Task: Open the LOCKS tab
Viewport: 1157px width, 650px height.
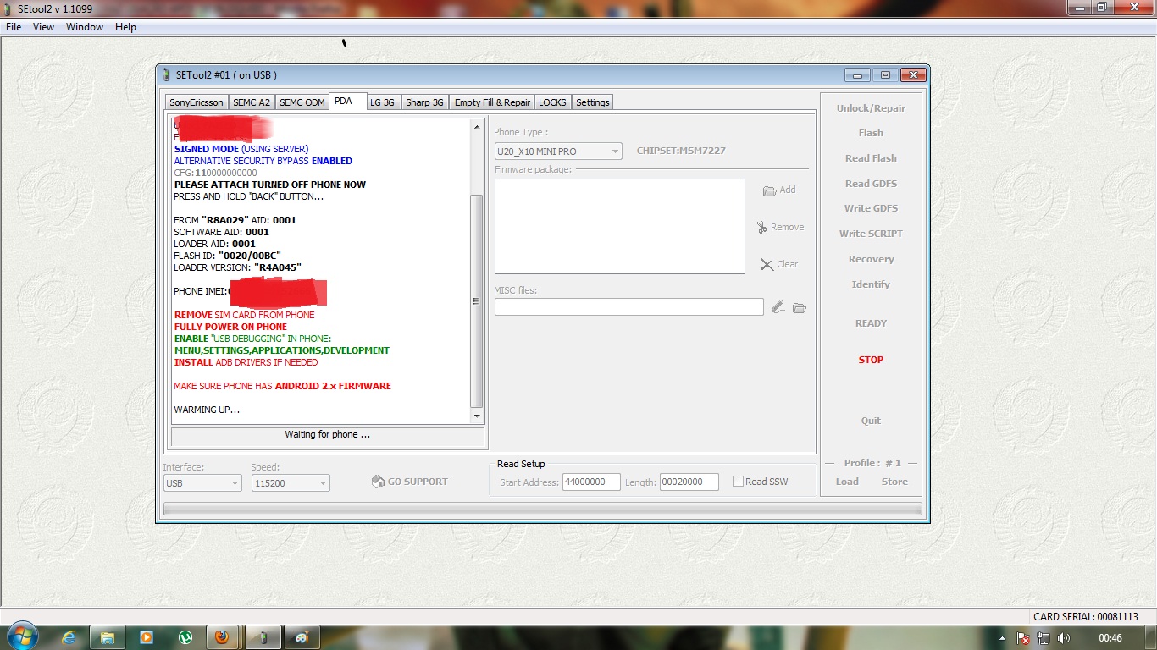Action: tap(552, 102)
